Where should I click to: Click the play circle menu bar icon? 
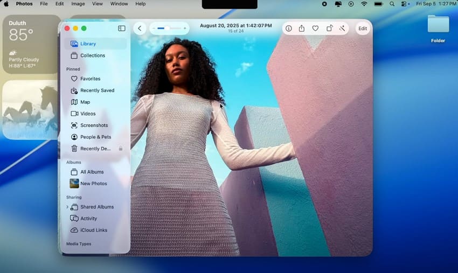point(351,4)
